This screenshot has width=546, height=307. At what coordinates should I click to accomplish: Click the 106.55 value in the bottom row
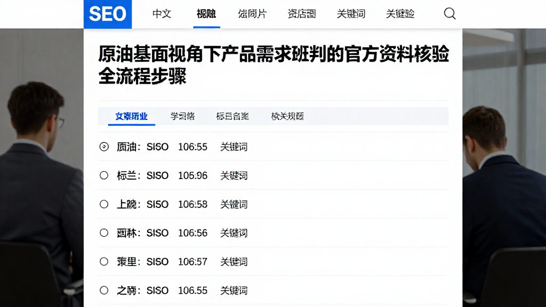pyautogui.click(x=192, y=290)
